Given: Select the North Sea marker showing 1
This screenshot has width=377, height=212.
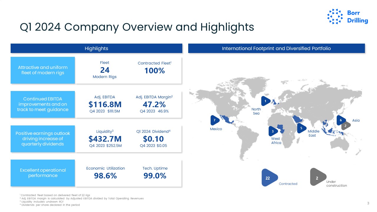Looking at the screenshot, I should point(265,101).
